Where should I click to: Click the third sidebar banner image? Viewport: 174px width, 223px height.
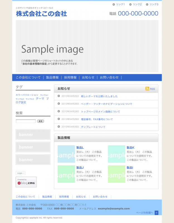click(33, 159)
